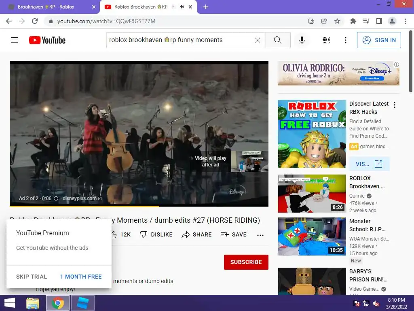Open Free Robux ad thumbnail
Image resolution: width=414 pixels, height=311 pixels.
click(312, 134)
